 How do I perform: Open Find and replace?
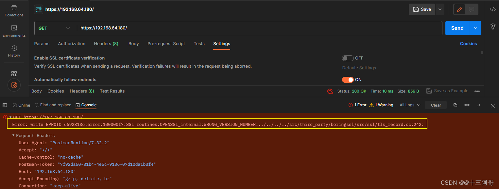tap(53, 105)
